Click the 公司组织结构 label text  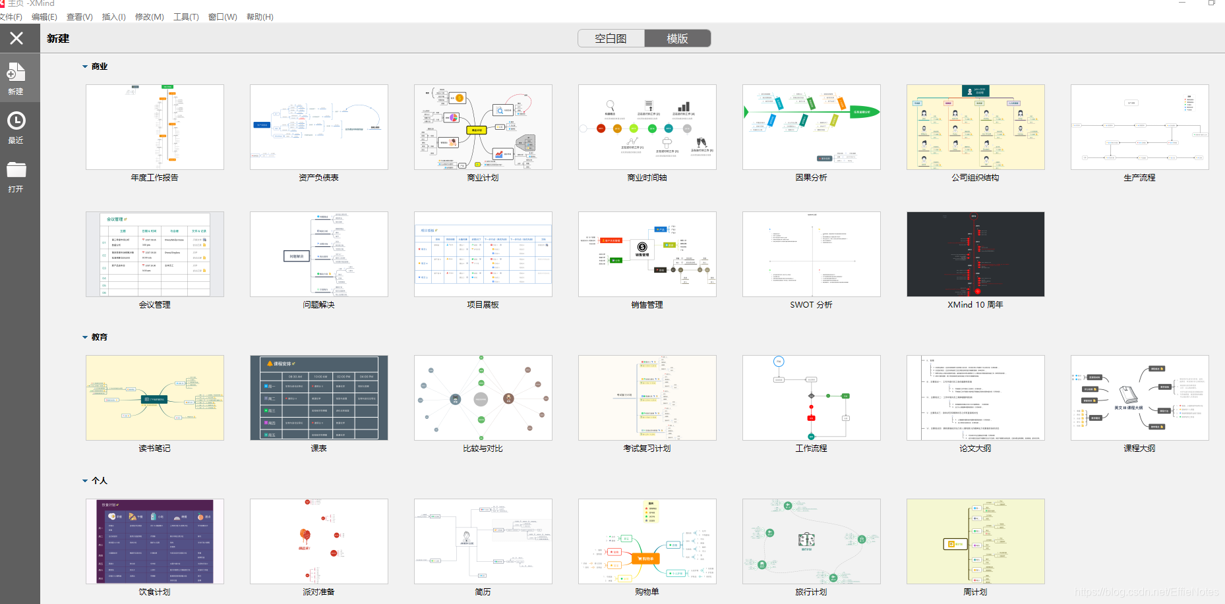(x=976, y=178)
